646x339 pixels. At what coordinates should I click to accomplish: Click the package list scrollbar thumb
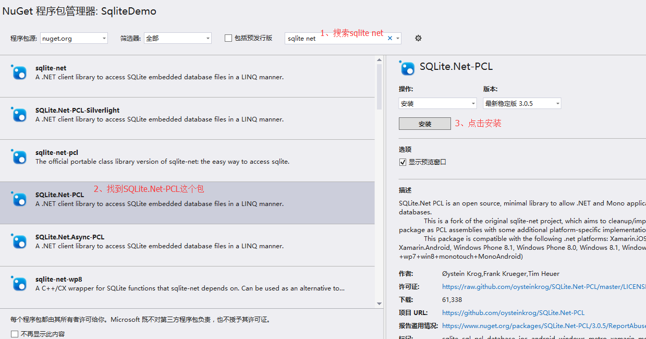[x=379, y=87]
